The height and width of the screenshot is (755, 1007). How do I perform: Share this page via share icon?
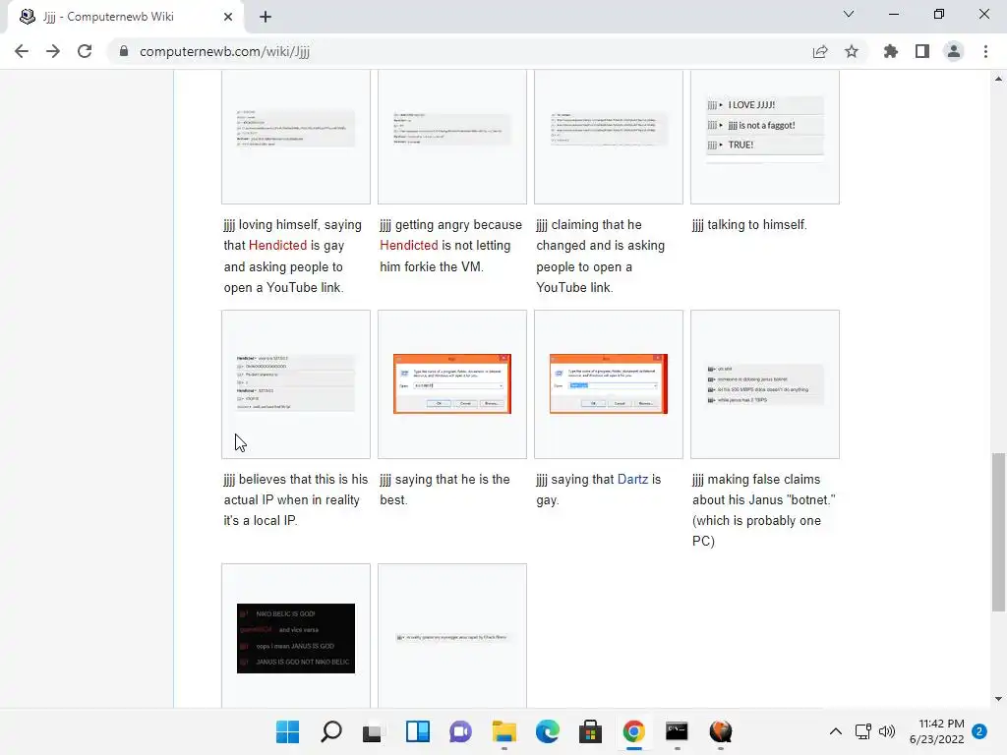pyautogui.click(x=820, y=51)
